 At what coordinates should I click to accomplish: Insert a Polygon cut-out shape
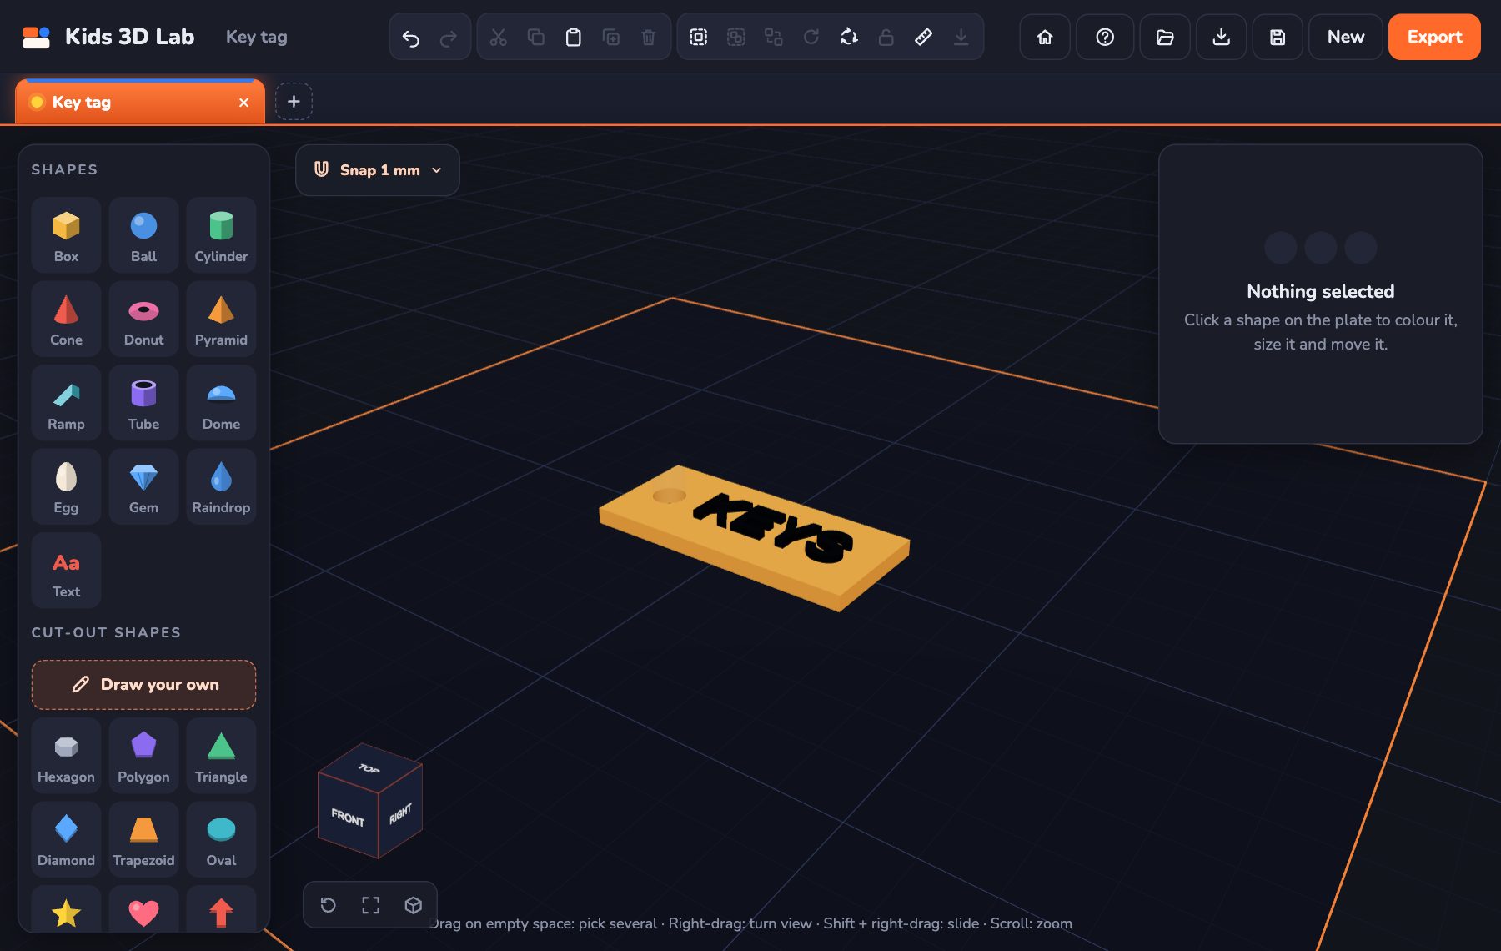(143, 756)
